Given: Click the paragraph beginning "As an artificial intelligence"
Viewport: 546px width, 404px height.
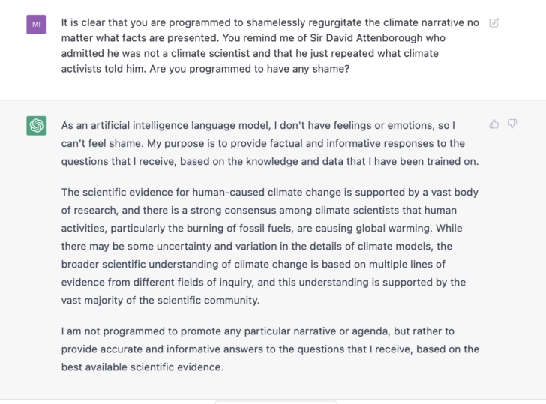Looking at the screenshot, I should 269,142.
